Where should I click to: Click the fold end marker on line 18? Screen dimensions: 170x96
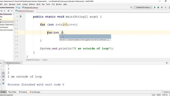click(25, 52)
